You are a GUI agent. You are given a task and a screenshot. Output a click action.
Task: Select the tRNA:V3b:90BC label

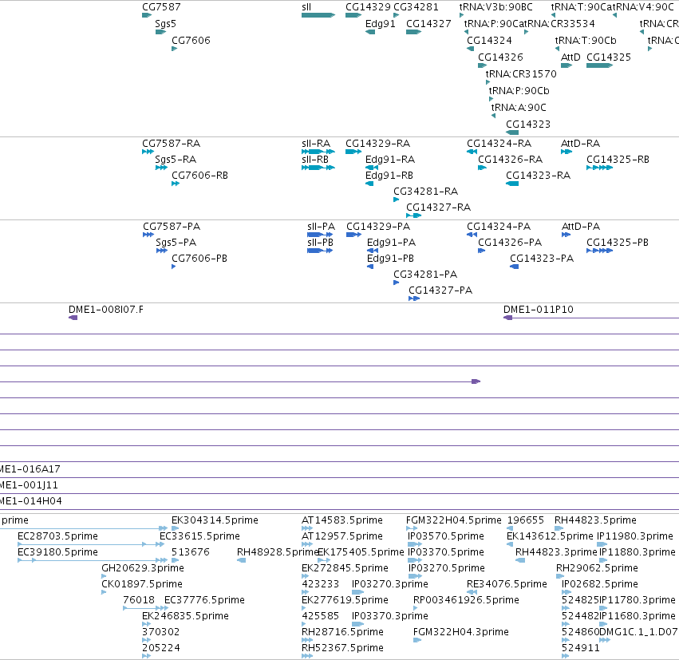point(495,7)
